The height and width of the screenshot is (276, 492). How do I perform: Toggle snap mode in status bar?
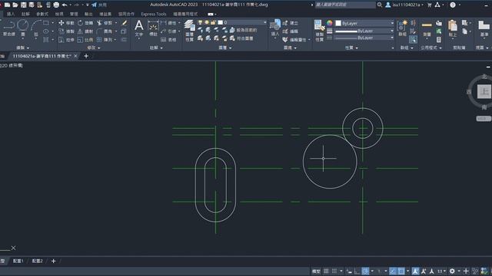(x=334, y=271)
